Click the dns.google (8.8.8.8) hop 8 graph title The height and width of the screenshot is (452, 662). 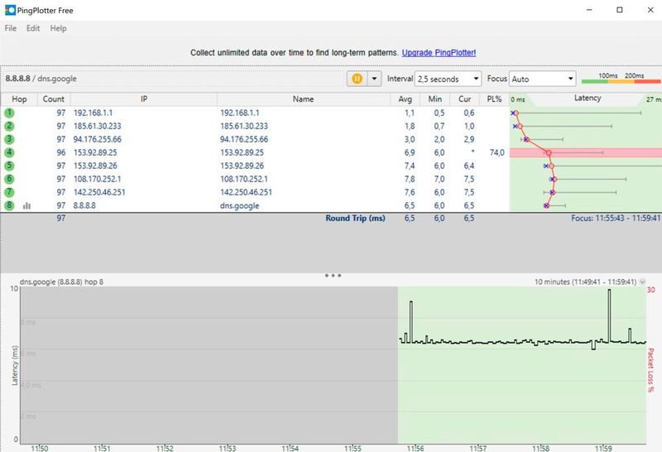click(x=61, y=281)
